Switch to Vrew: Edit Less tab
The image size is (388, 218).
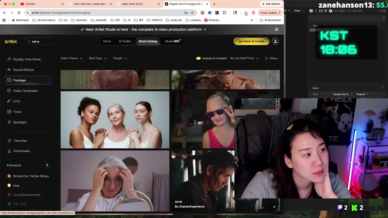[x=90, y=4]
